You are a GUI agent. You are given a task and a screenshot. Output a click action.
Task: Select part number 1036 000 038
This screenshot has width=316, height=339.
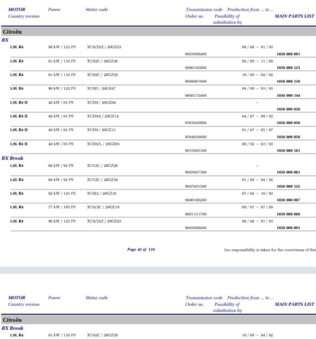click(x=288, y=109)
